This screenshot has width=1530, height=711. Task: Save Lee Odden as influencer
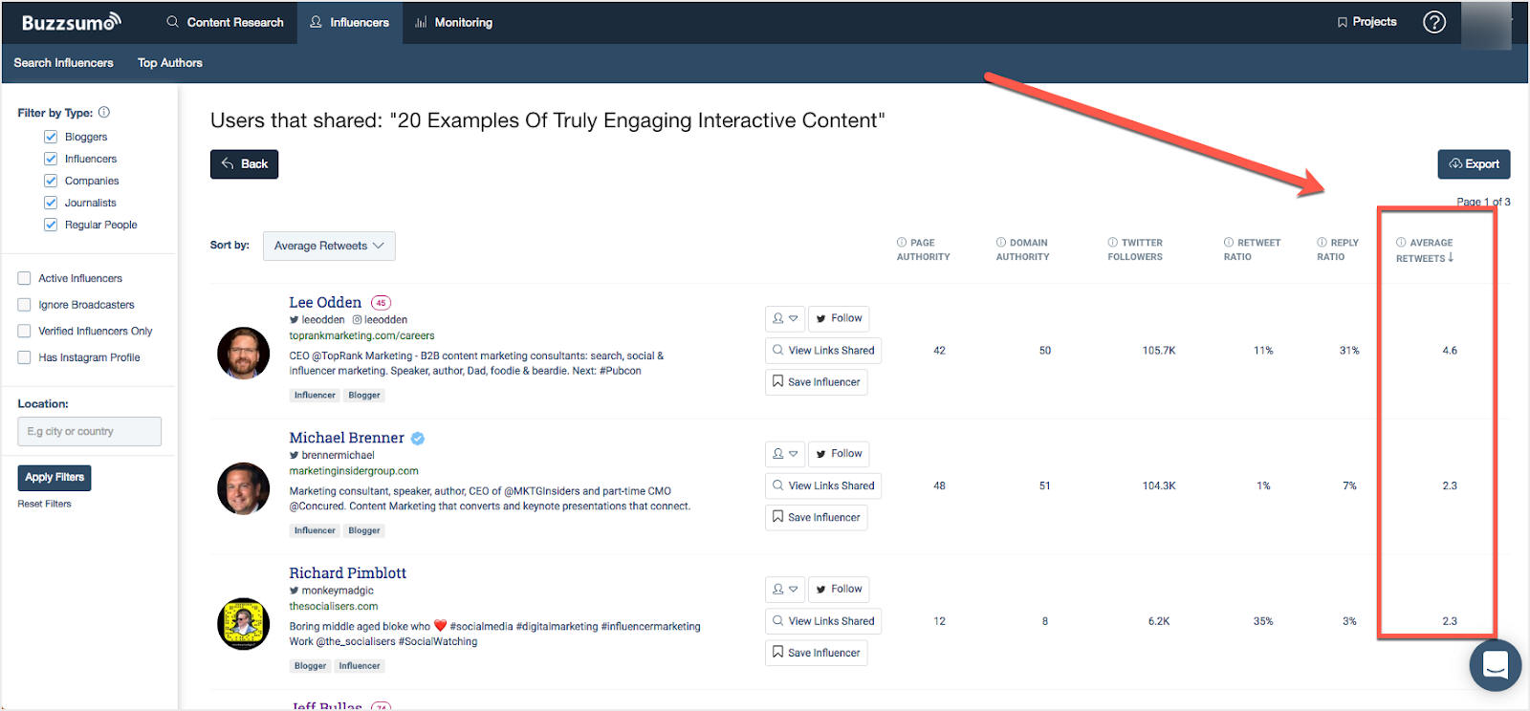click(817, 382)
